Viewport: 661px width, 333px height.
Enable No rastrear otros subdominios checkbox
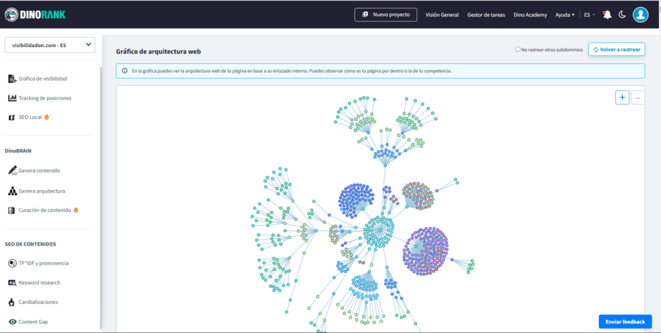click(518, 49)
